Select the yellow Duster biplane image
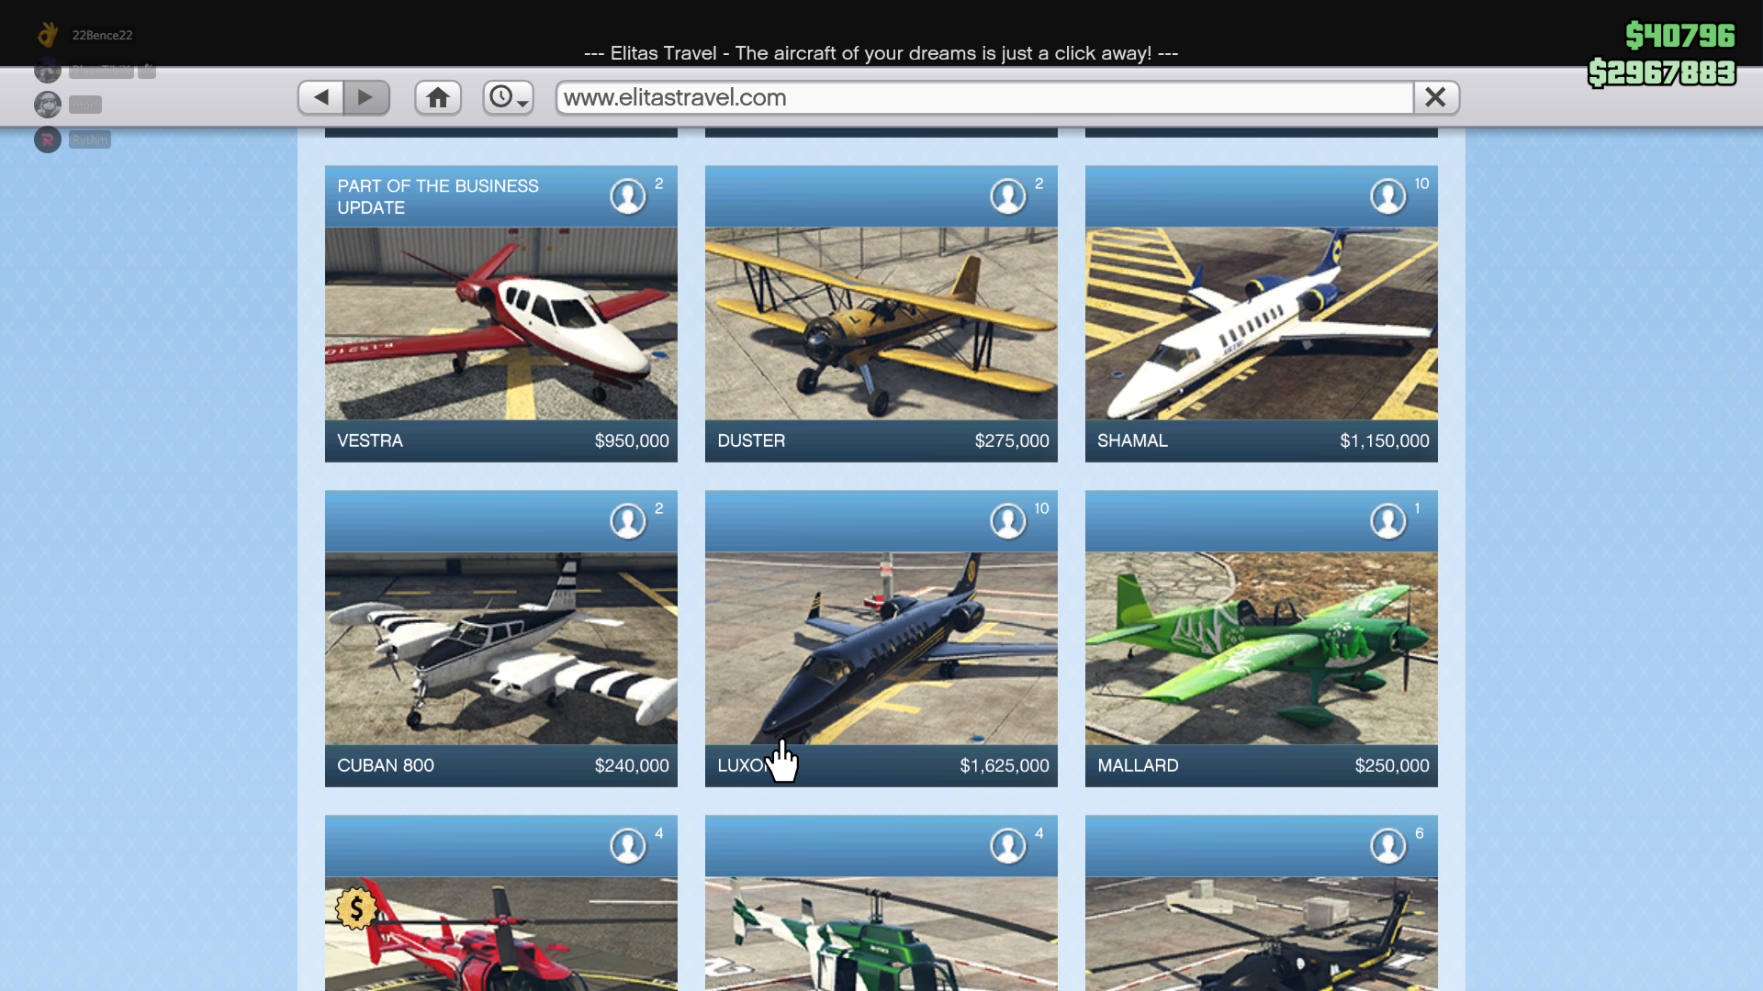This screenshot has height=991, width=1763. point(881,324)
